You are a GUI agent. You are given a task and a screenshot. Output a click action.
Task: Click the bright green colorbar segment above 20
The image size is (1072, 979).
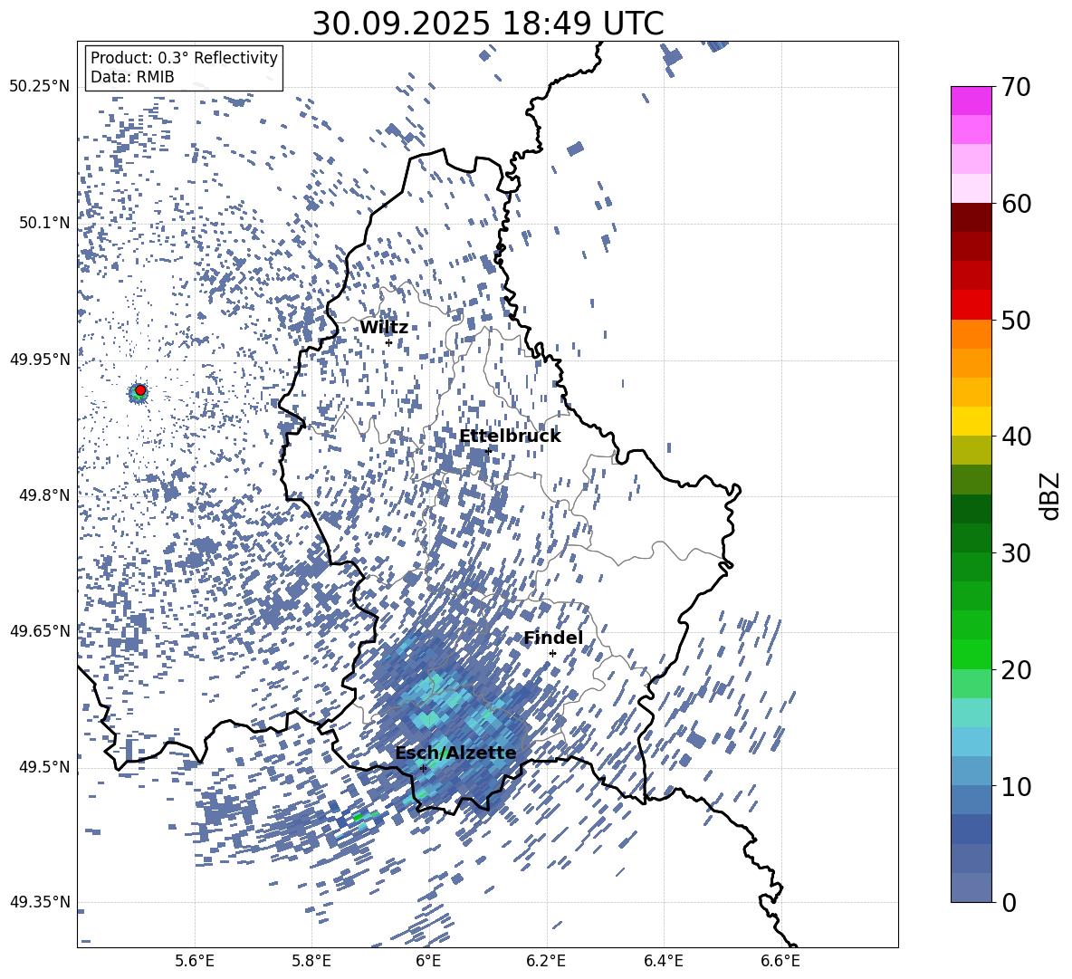pos(971,654)
